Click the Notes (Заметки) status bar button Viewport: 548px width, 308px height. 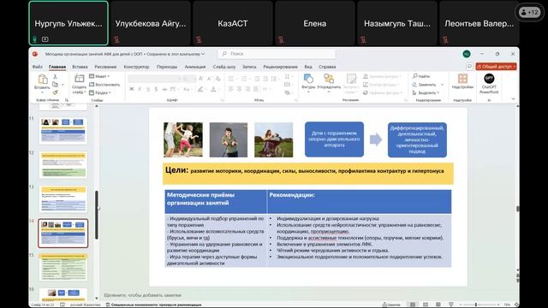coord(391,305)
